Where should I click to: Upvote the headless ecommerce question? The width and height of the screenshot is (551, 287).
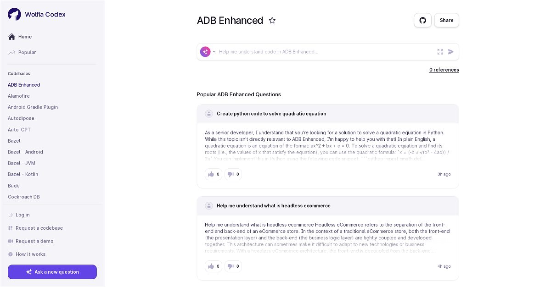213,266
